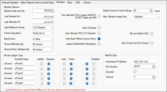This screenshot has width=167, height=92.
Task: Select the Disabled radio for ePurse2
Action: coord(94,69)
